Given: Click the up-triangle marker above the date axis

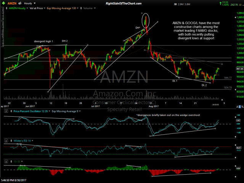Looking at the screenshot, I should [x=222, y=100].
